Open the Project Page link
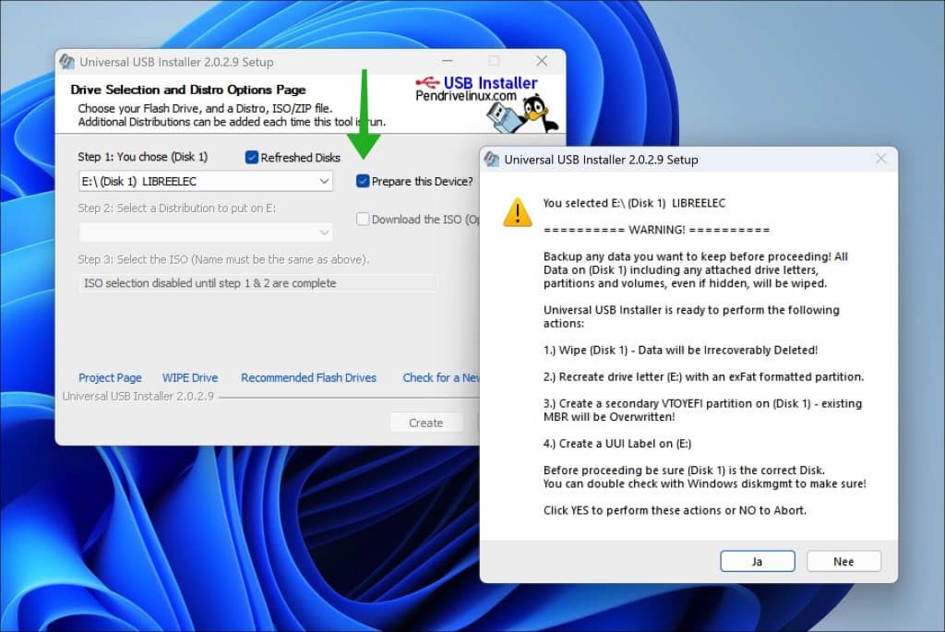This screenshot has height=632, width=945. 110,377
